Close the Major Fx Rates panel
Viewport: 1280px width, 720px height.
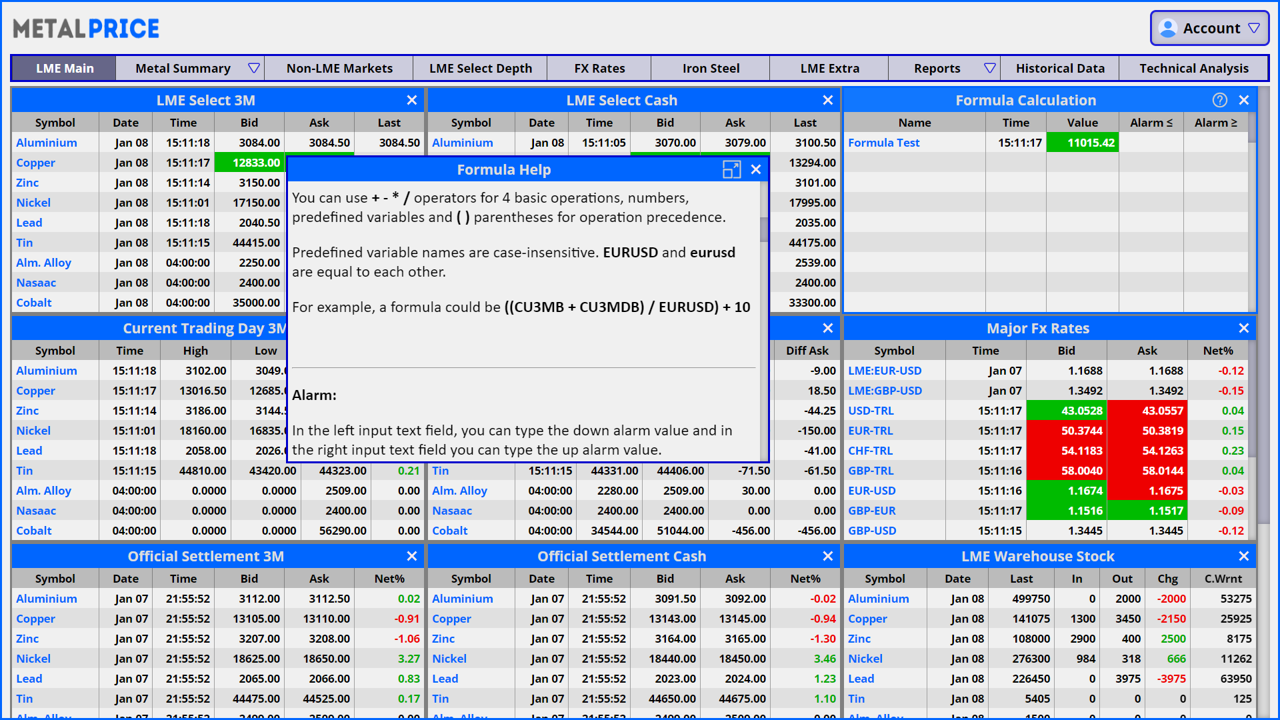coord(1243,328)
